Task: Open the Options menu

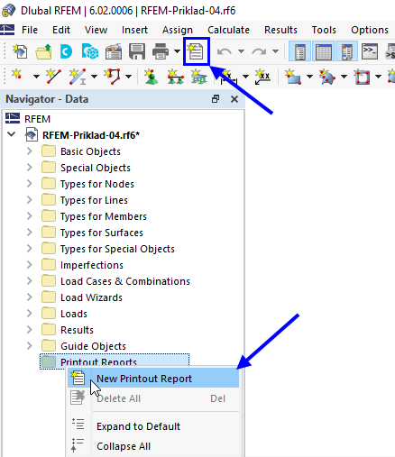Action: [370, 30]
